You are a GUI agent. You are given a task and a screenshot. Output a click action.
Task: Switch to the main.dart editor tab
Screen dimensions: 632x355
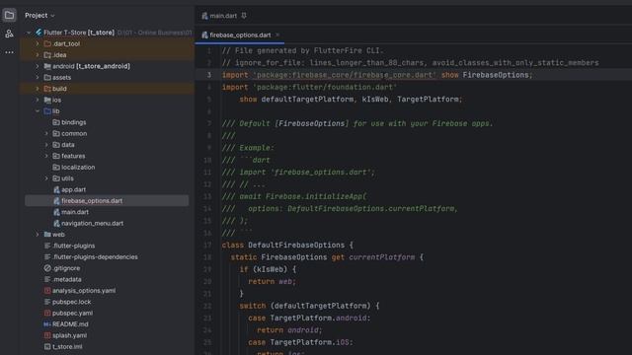pyautogui.click(x=223, y=16)
